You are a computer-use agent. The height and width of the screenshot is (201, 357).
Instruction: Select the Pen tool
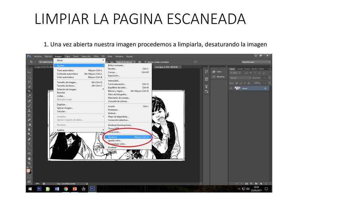(29, 139)
